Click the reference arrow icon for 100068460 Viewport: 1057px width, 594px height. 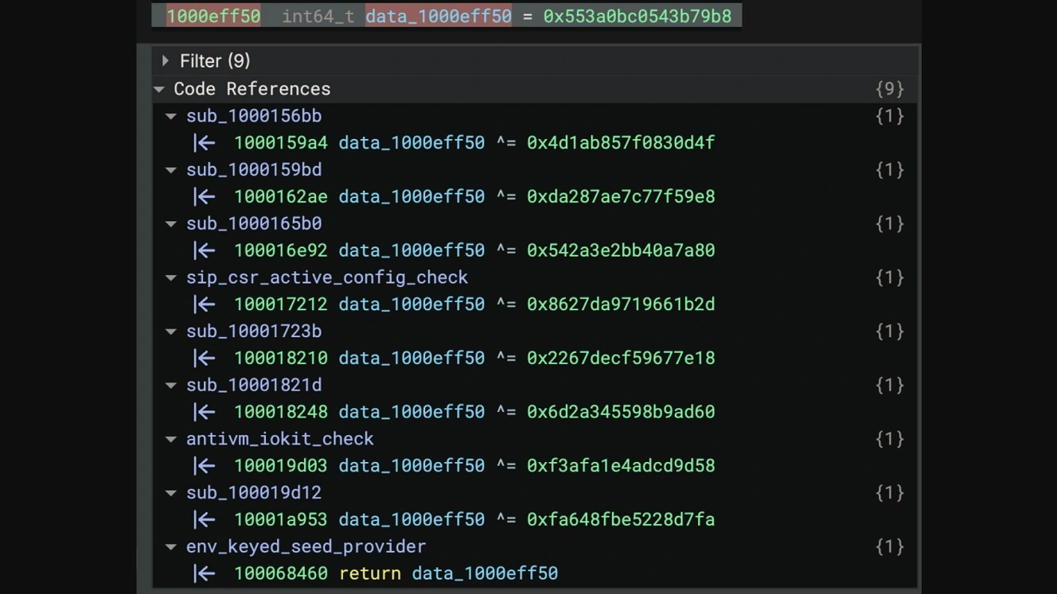[x=205, y=573]
